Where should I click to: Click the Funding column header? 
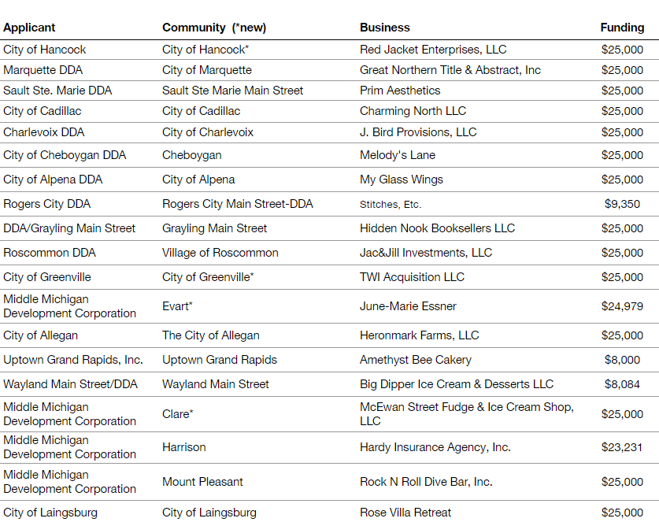[622, 28]
